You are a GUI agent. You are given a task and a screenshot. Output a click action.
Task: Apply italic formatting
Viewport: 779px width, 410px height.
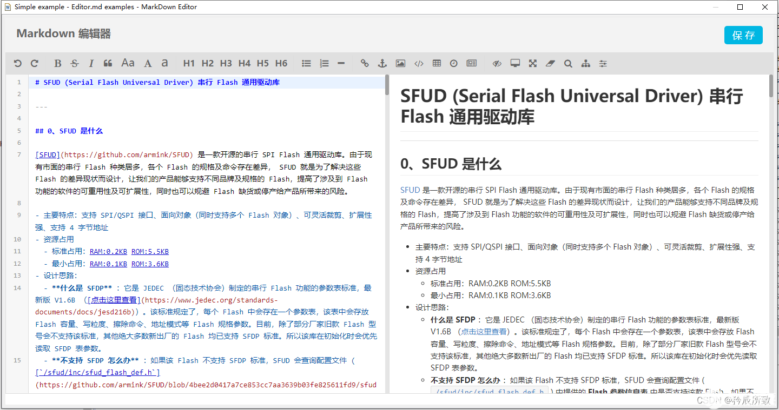91,63
